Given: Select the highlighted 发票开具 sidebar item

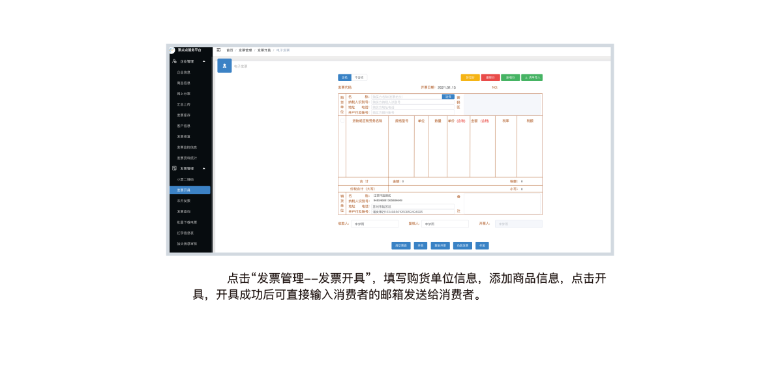Looking at the screenshot, I should point(190,190).
